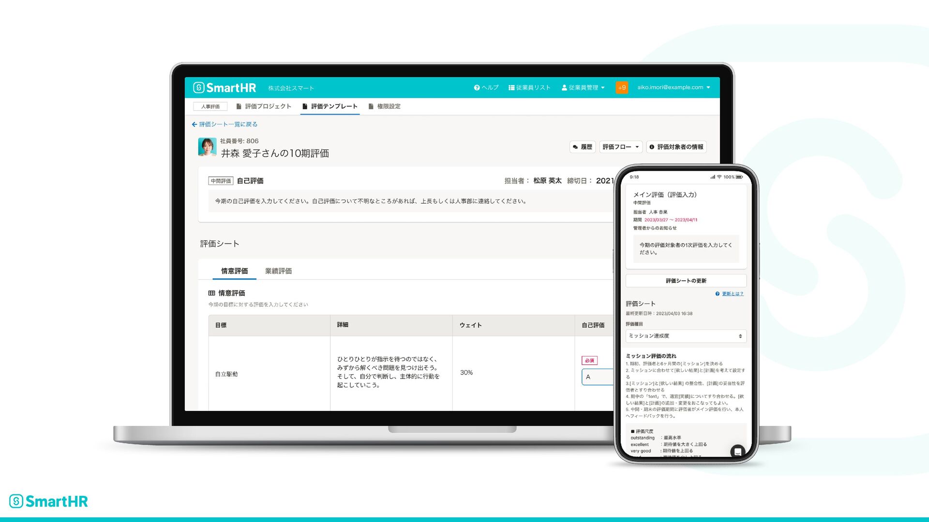Open the 権限設定 navigation tab
The image size is (929, 522).
[x=385, y=106]
